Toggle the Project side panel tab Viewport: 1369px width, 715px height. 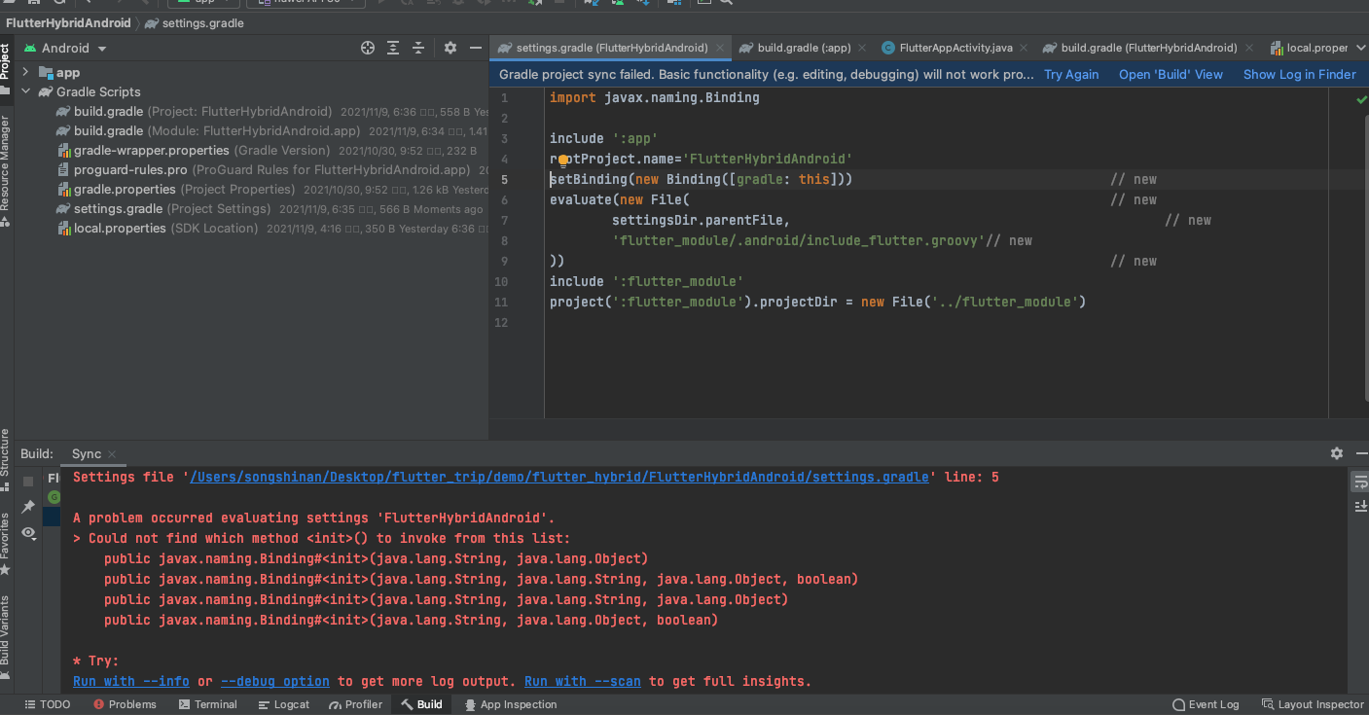(x=6, y=67)
